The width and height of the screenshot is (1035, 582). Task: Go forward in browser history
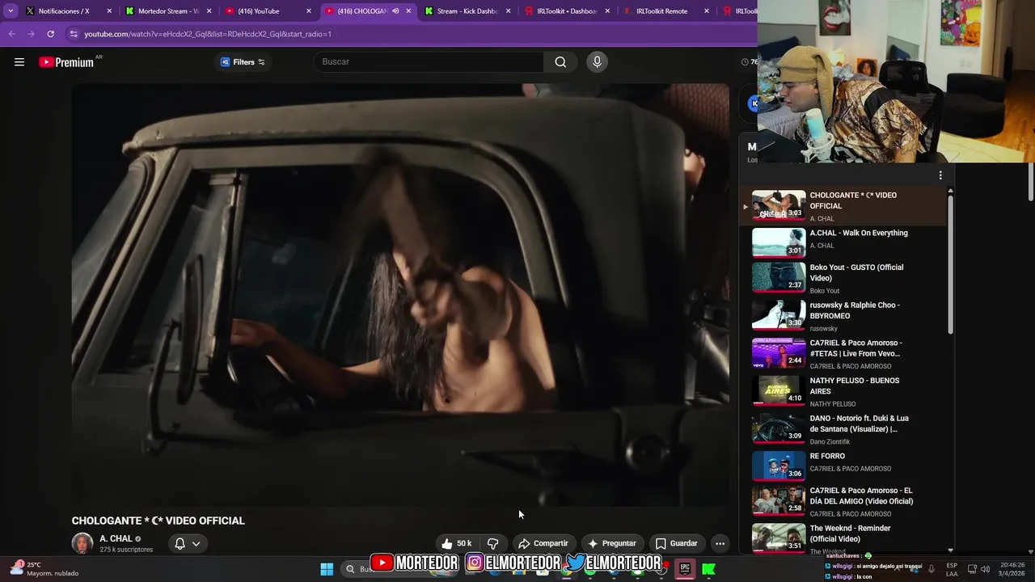coord(31,34)
